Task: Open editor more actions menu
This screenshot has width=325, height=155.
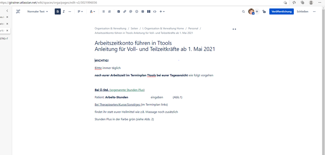Action: (314, 12)
